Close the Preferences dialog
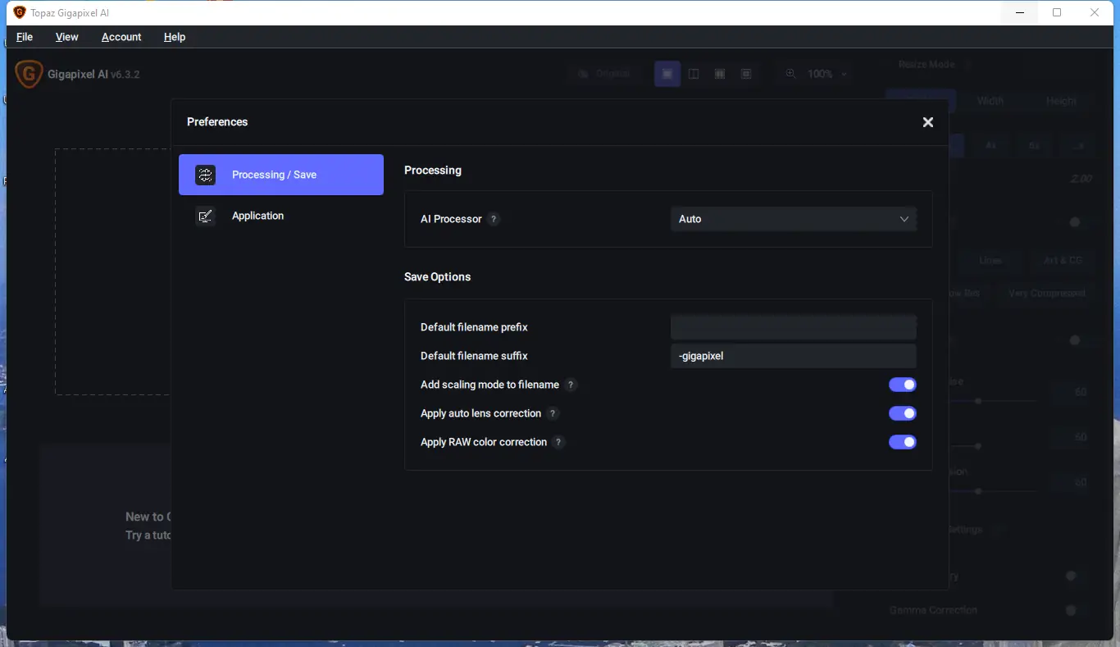Viewport: 1120px width, 647px height. 928,122
